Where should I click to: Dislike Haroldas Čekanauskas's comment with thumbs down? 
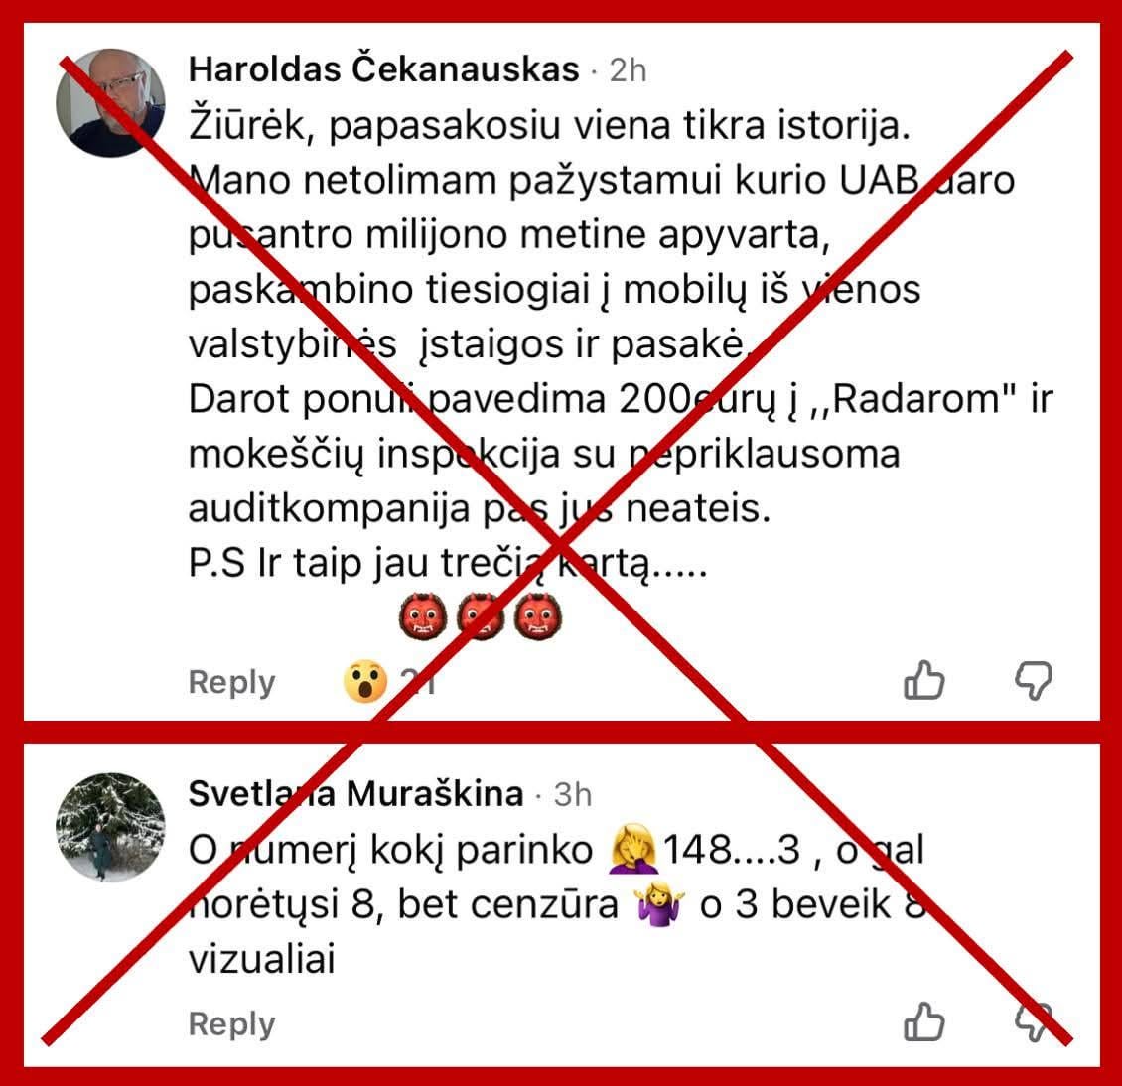1034,680
